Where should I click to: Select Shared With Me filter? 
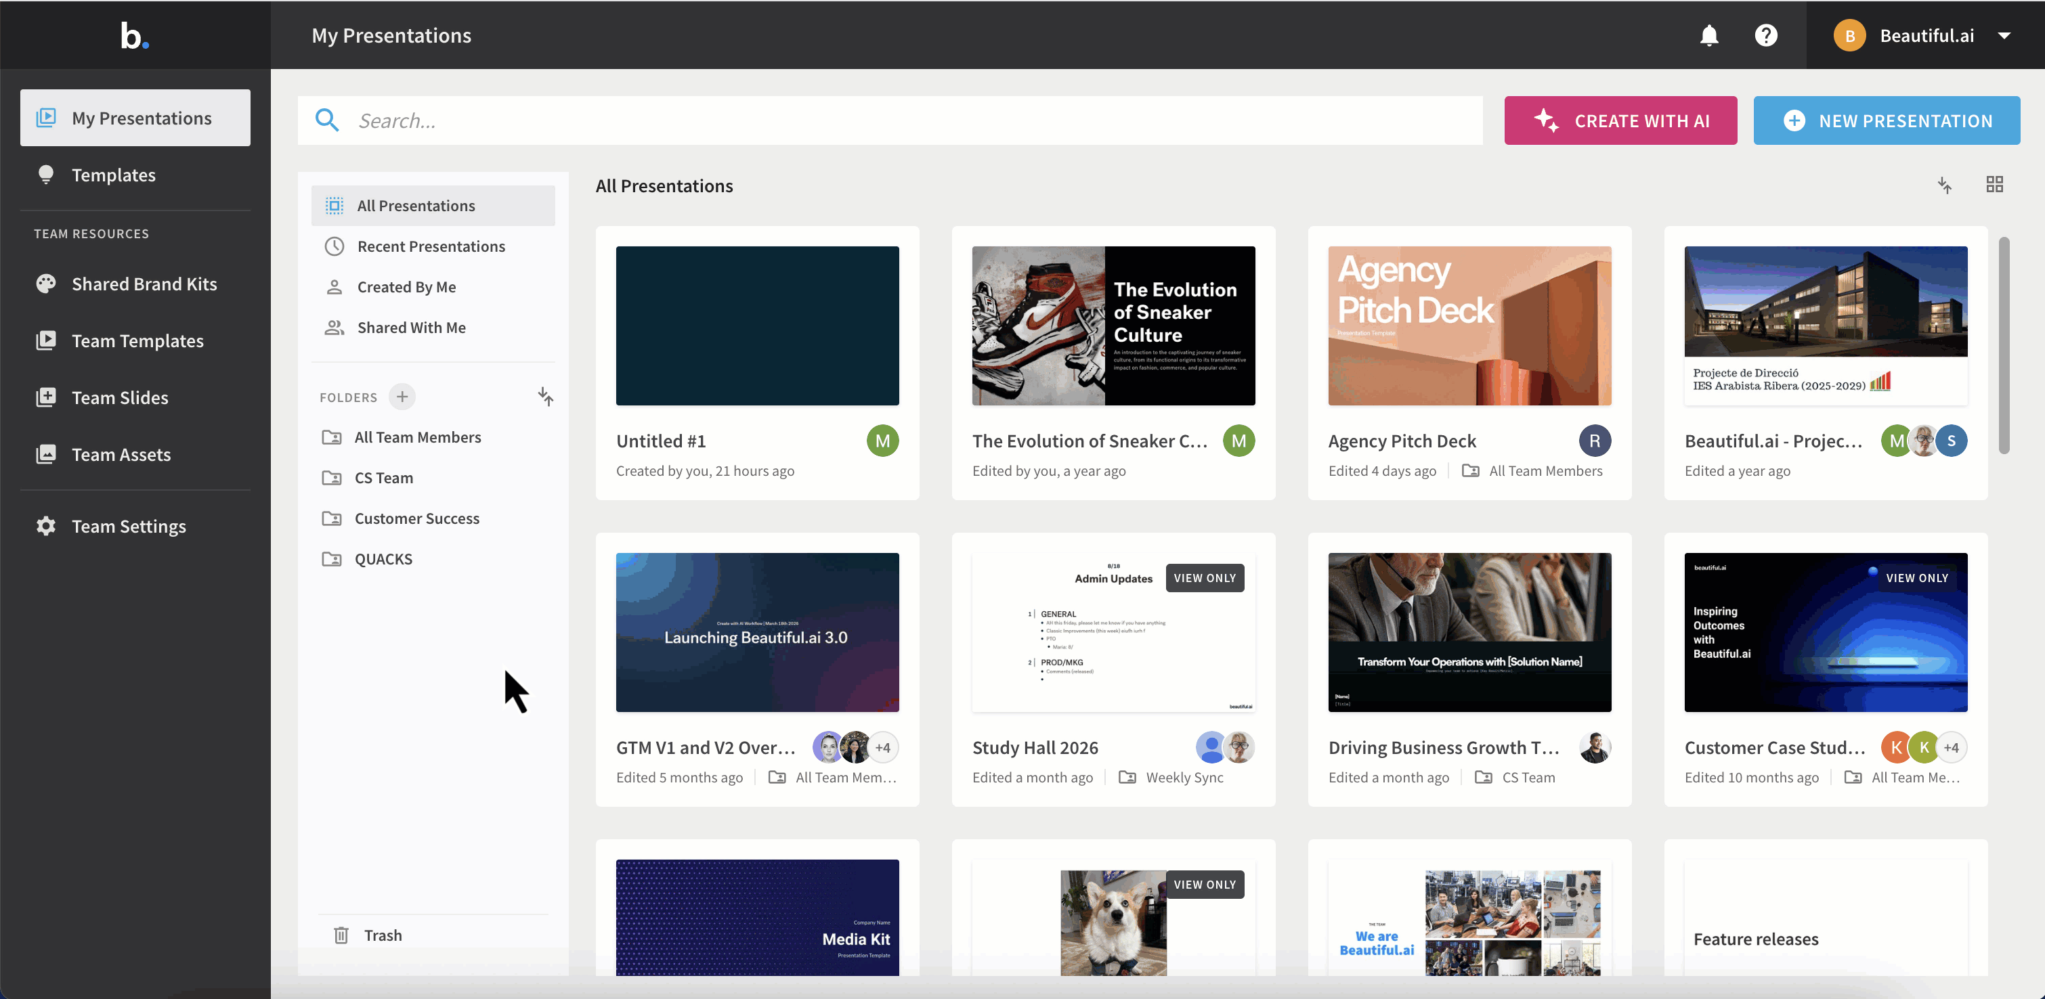click(x=433, y=328)
